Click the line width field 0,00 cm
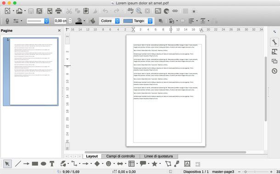Image resolution: width=280 pixels, height=174 pixels. click(60, 21)
